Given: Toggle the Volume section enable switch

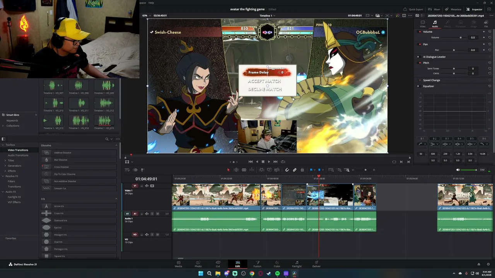Looking at the screenshot, I should point(420,32).
